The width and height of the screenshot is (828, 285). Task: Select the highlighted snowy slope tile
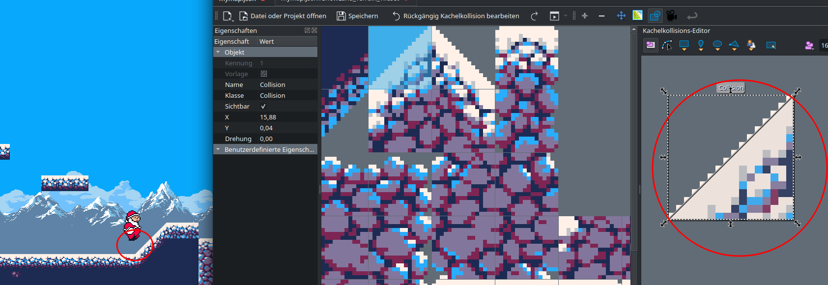(400, 57)
